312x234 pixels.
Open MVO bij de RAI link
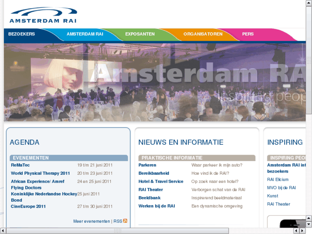pyautogui.click(x=282, y=188)
